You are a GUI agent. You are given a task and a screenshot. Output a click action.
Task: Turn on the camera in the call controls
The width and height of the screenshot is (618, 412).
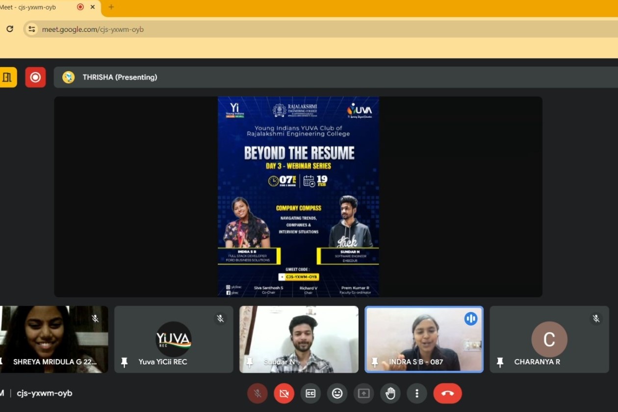(284, 393)
